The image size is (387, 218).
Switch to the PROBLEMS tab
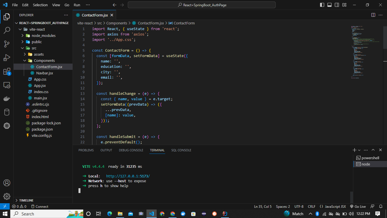click(86, 150)
